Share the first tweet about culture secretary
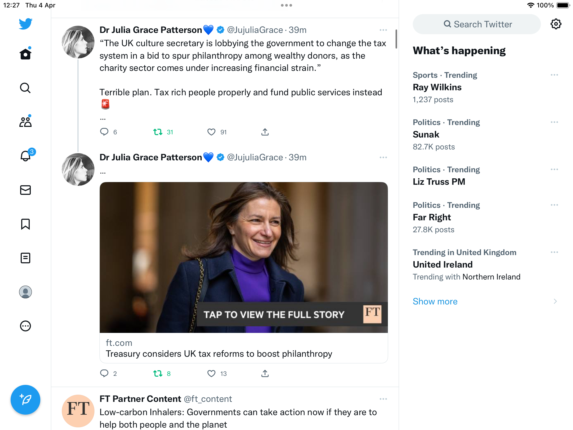Screen dimensions: 573x430 point(265,132)
